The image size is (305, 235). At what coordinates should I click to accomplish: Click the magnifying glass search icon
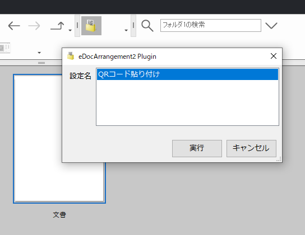[x=147, y=26]
